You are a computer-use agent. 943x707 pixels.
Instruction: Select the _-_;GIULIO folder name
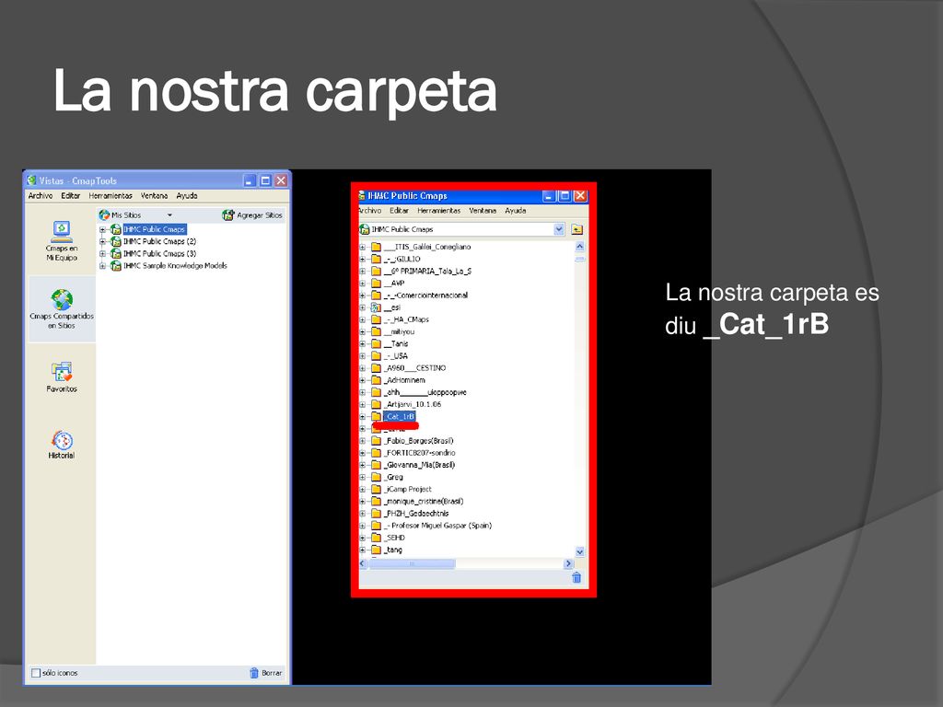[x=402, y=259]
